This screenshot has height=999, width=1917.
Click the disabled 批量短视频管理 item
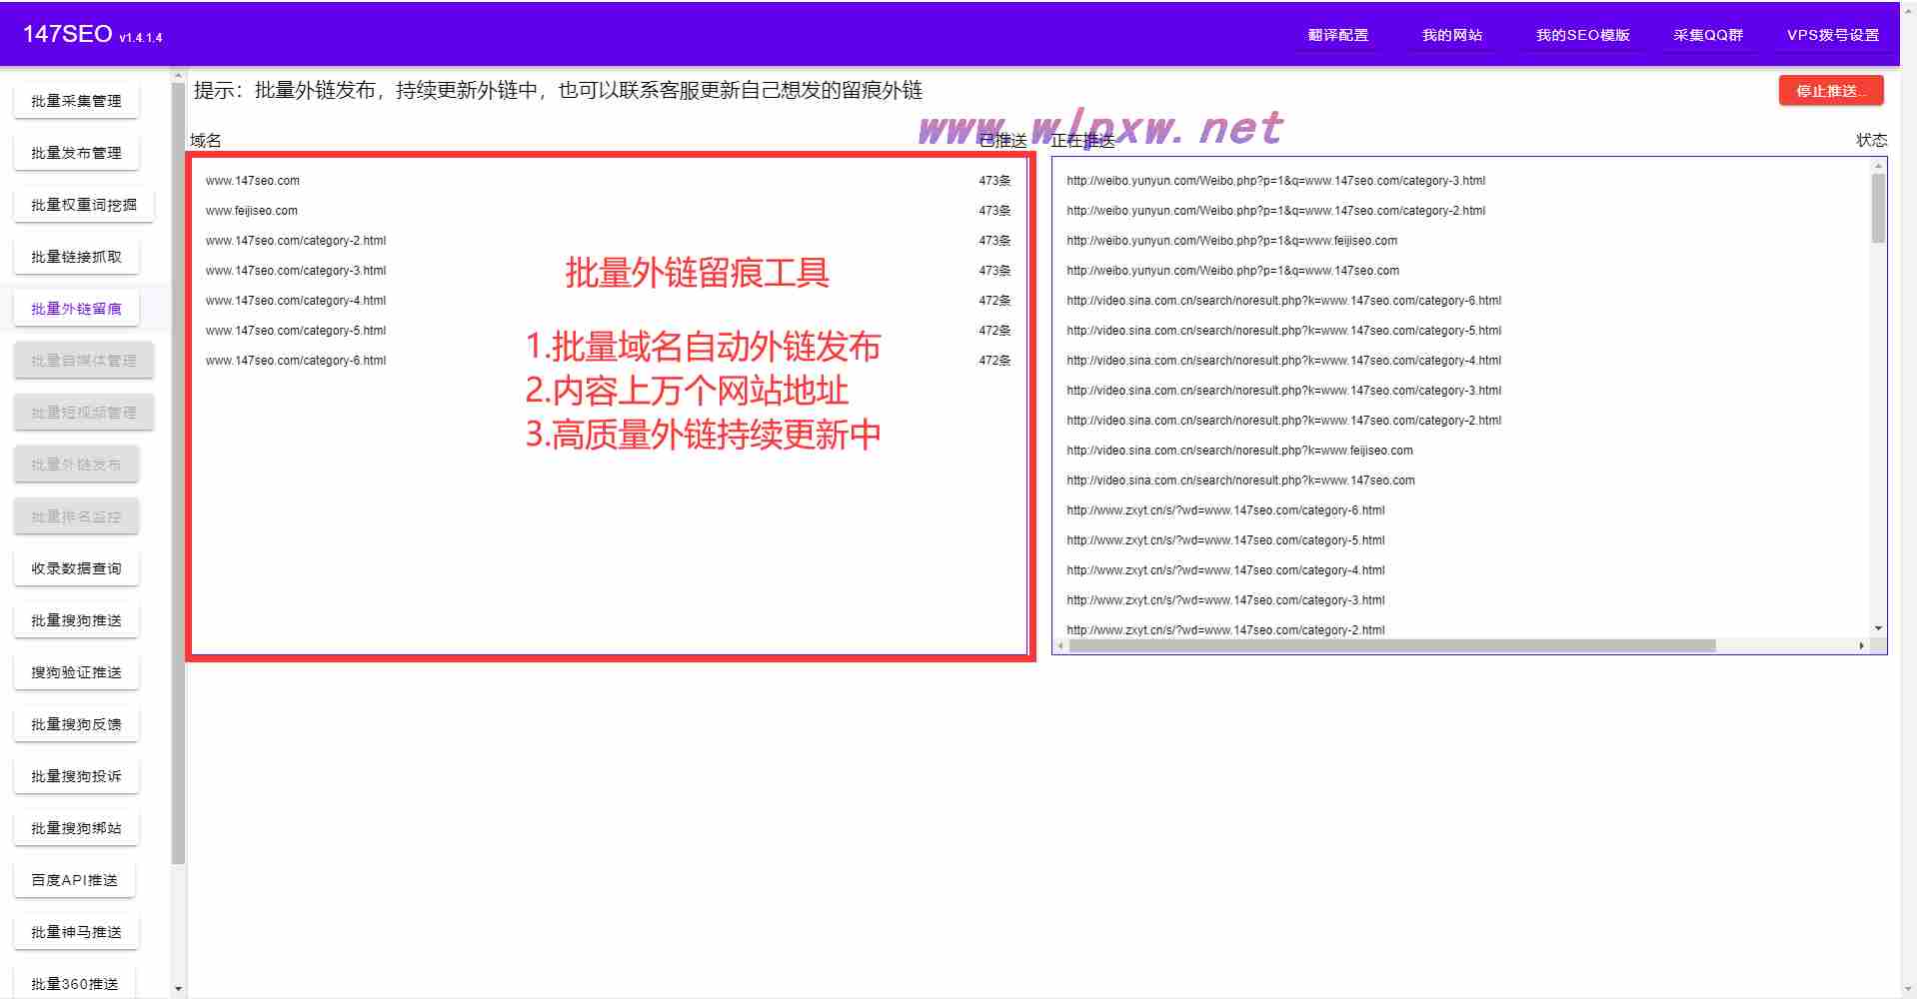point(84,413)
